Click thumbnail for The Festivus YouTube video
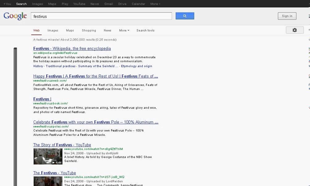 click(x=48, y=181)
